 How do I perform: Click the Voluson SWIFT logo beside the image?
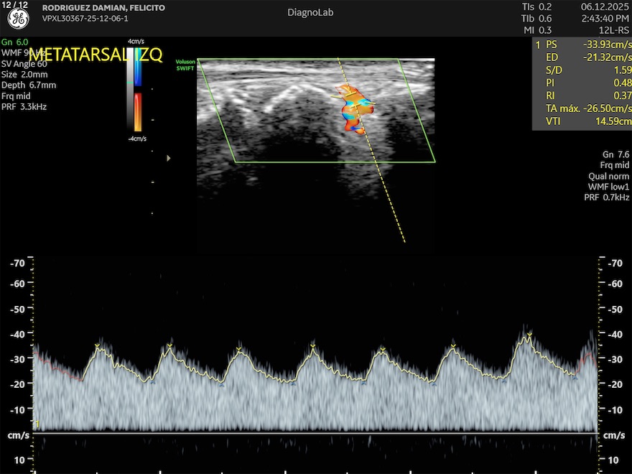pos(185,65)
